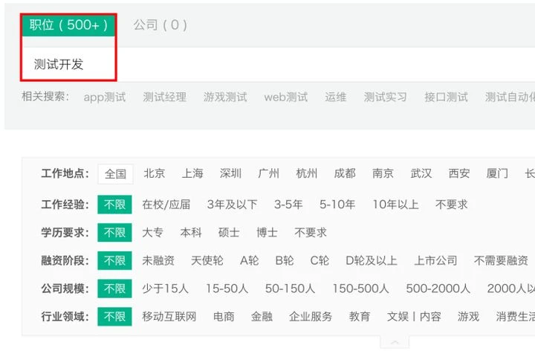
Task: Click the 测试开发 search field
Action: pyautogui.click(x=223, y=65)
